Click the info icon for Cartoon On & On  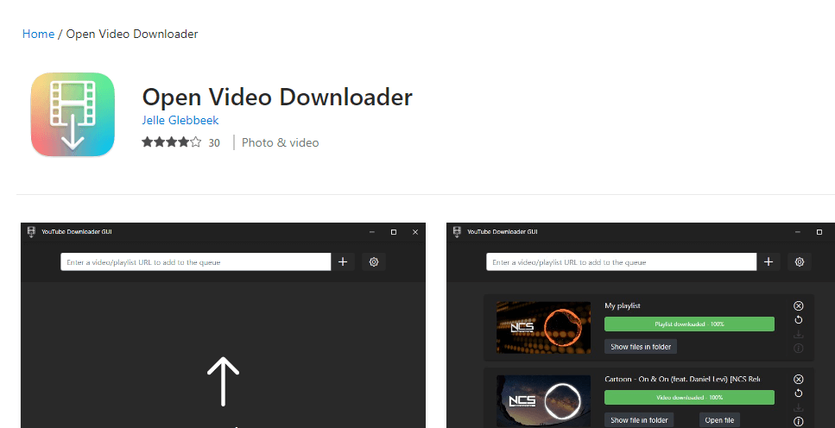798,422
